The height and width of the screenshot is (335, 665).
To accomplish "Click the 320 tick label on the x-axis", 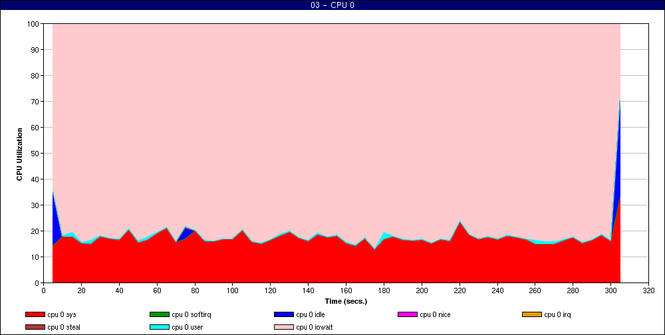I will (649, 290).
